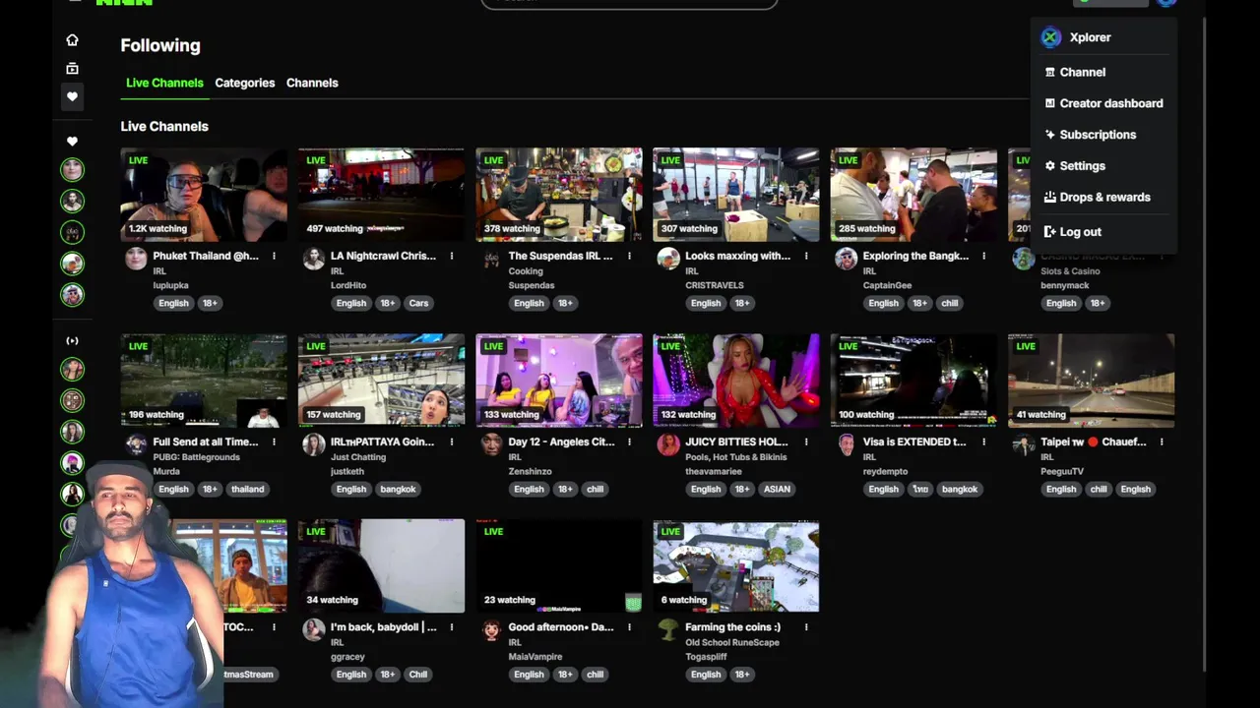Switch to the Categories tab
The height and width of the screenshot is (708, 1260).
[245, 83]
